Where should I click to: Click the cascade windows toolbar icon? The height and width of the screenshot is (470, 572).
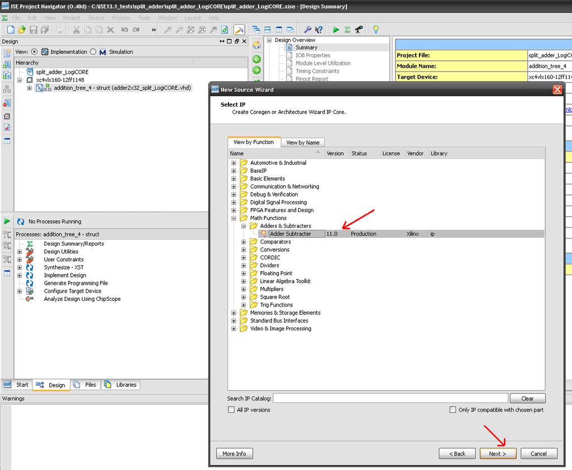pos(256,30)
